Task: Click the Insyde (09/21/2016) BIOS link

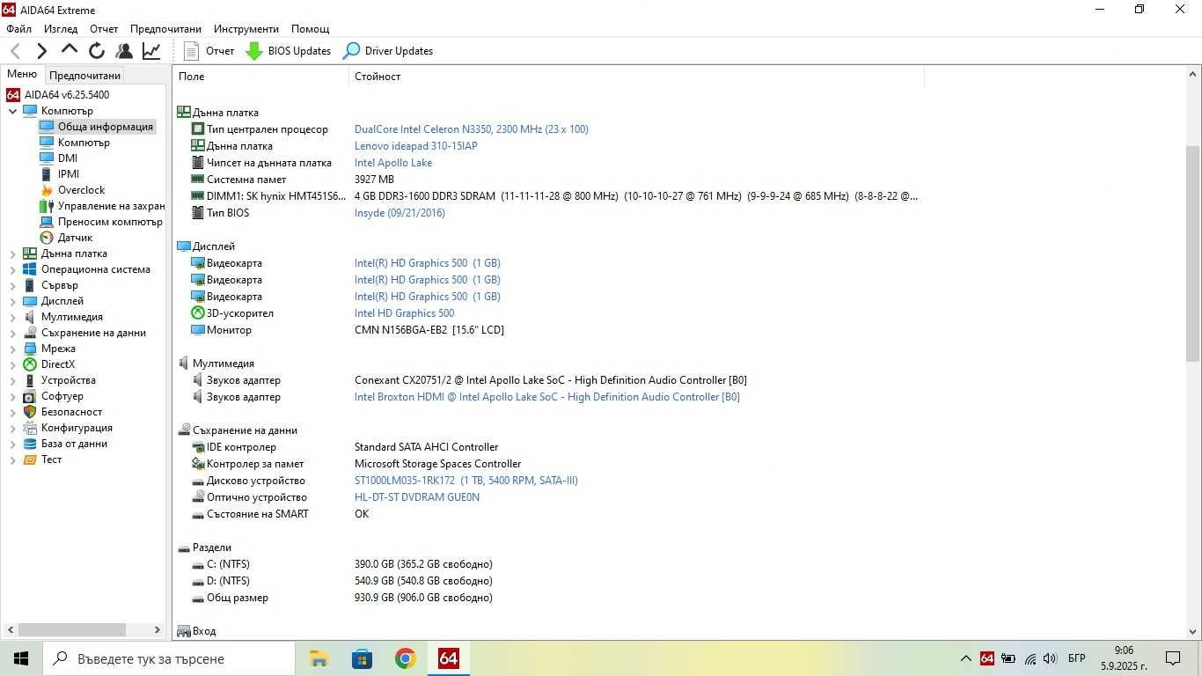Action: coord(399,213)
